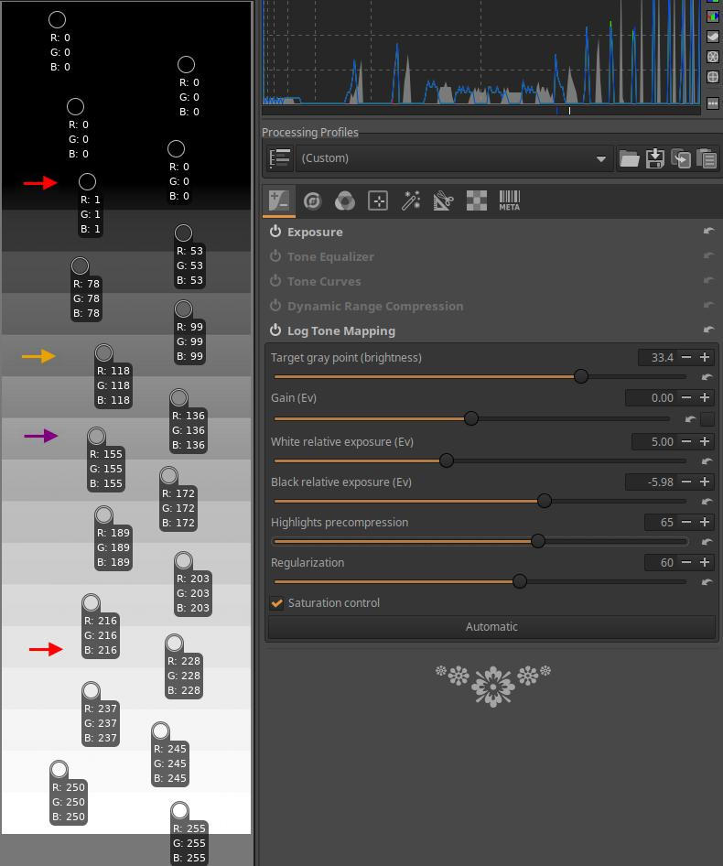Image resolution: width=723 pixels, height=866 pixels.
Task: Switch to the Color tab
Action: coord(345,200)
